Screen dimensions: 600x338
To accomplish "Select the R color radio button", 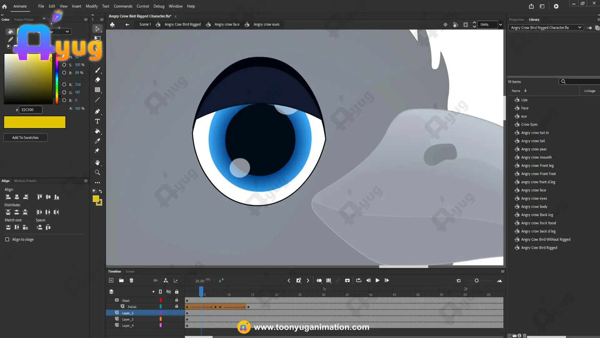I will [x=64, y=84].
